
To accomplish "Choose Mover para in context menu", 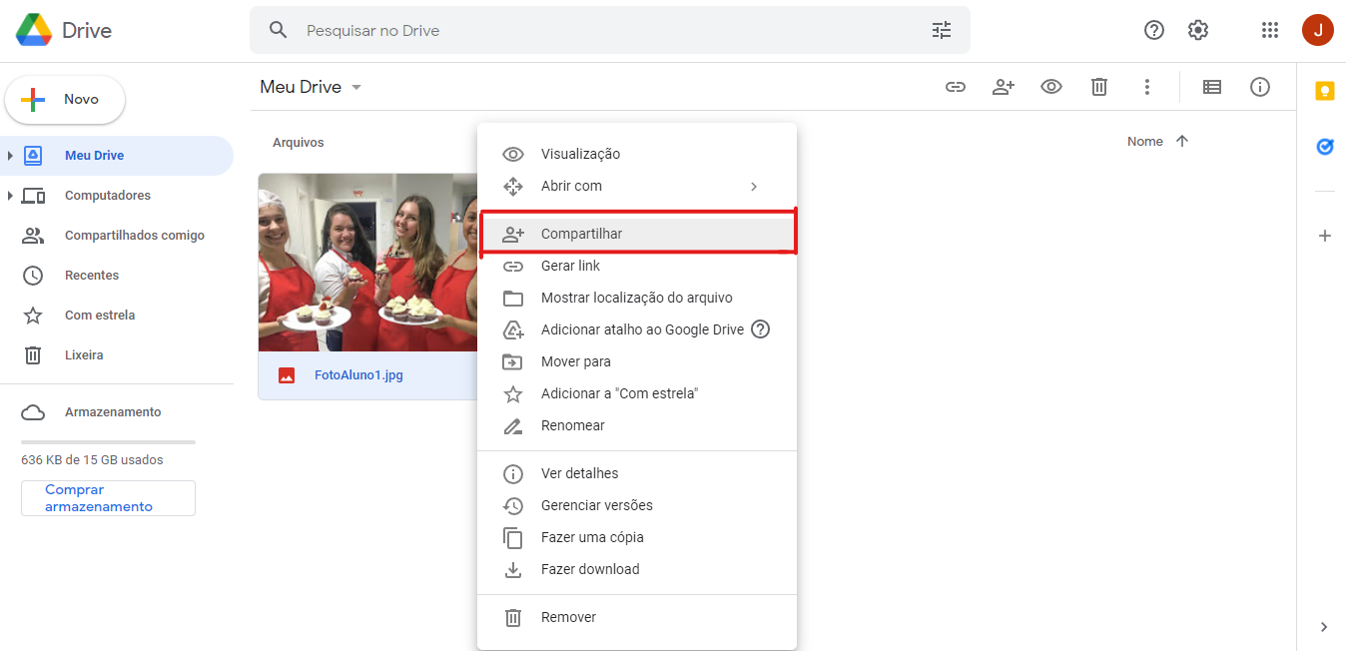I will pyautogui.click(x=637, y=361).
